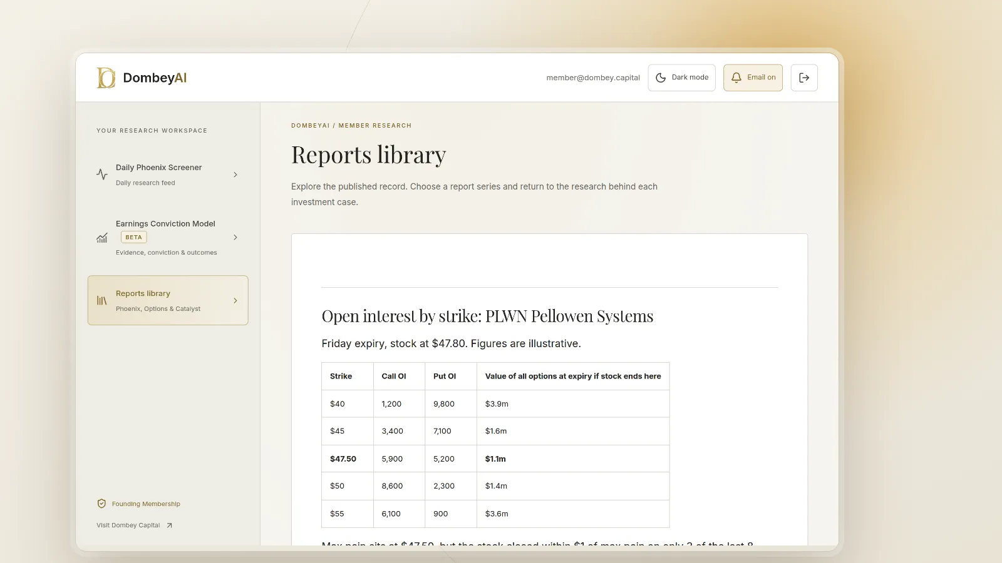The height and width of the screenshot is (563, 1002).
Task: Click the Open interest by strike heading
Action: point(487,317)
